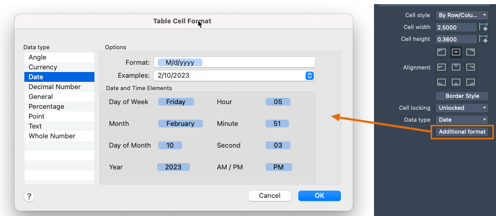Set alignment to top left
The width and height of the screenshot is (496, 216).
click(441, 52)
